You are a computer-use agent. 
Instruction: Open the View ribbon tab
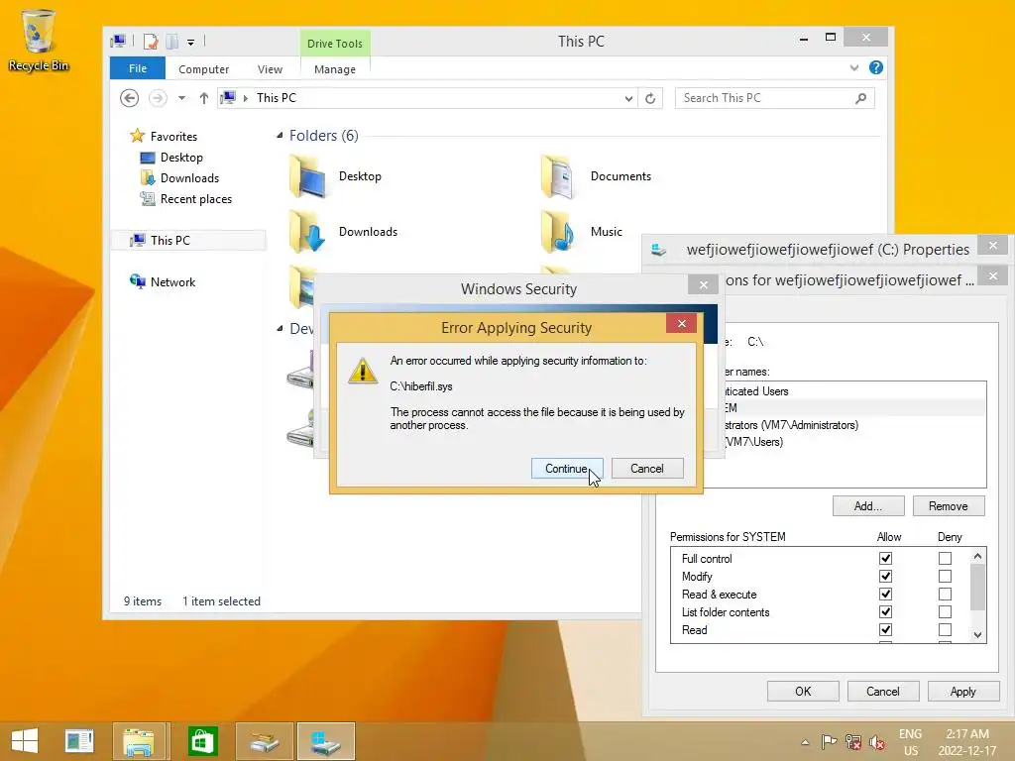pyautogui.click(x=270, y=68)
